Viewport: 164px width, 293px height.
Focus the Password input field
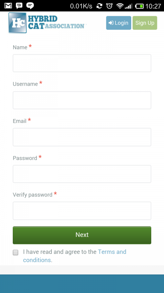coord(82,174)
